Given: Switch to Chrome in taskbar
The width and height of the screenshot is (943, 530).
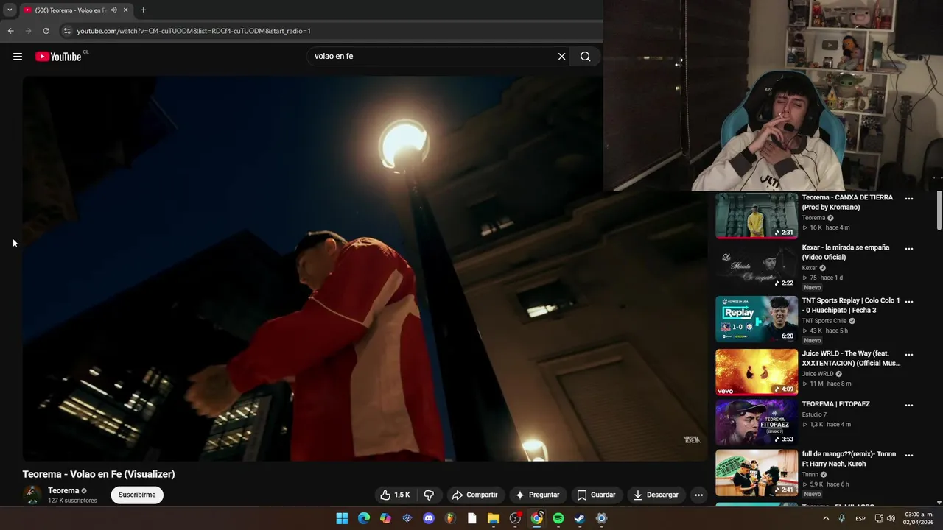Looking at the screenshot, I should click(536, 518).
